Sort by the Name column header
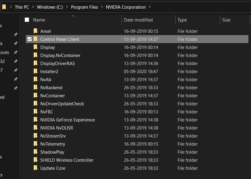This screenshot has width=251, height=179. coord(39,20)
